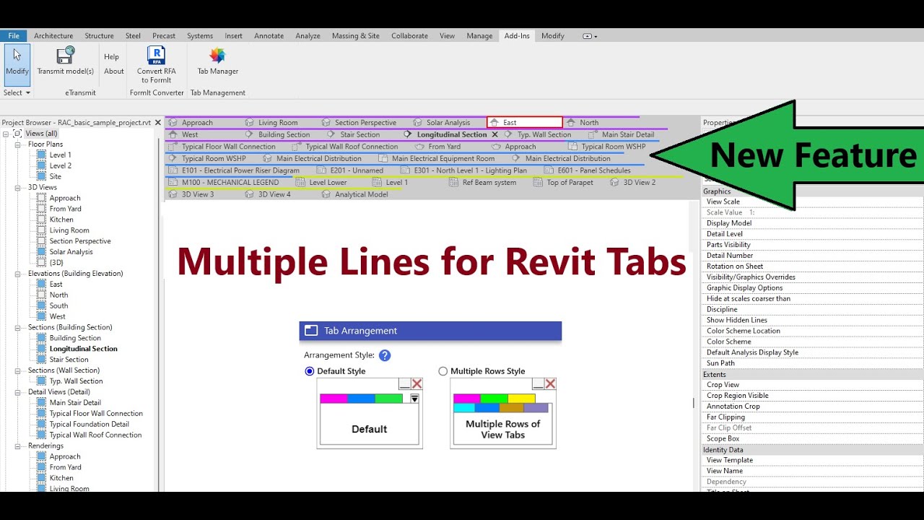Select Site under Floor Plans
This screenshot has height=520, width=924.
pyautogui.click(x=56, y=176)
